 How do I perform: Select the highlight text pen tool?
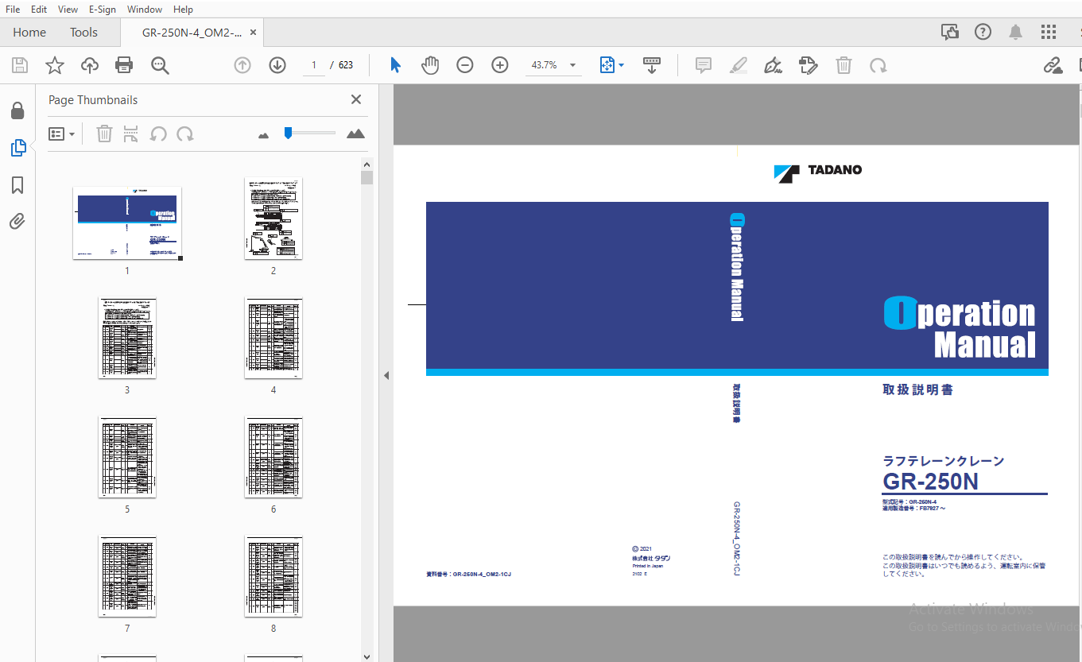pyautogui.click(x=739, y=65)
